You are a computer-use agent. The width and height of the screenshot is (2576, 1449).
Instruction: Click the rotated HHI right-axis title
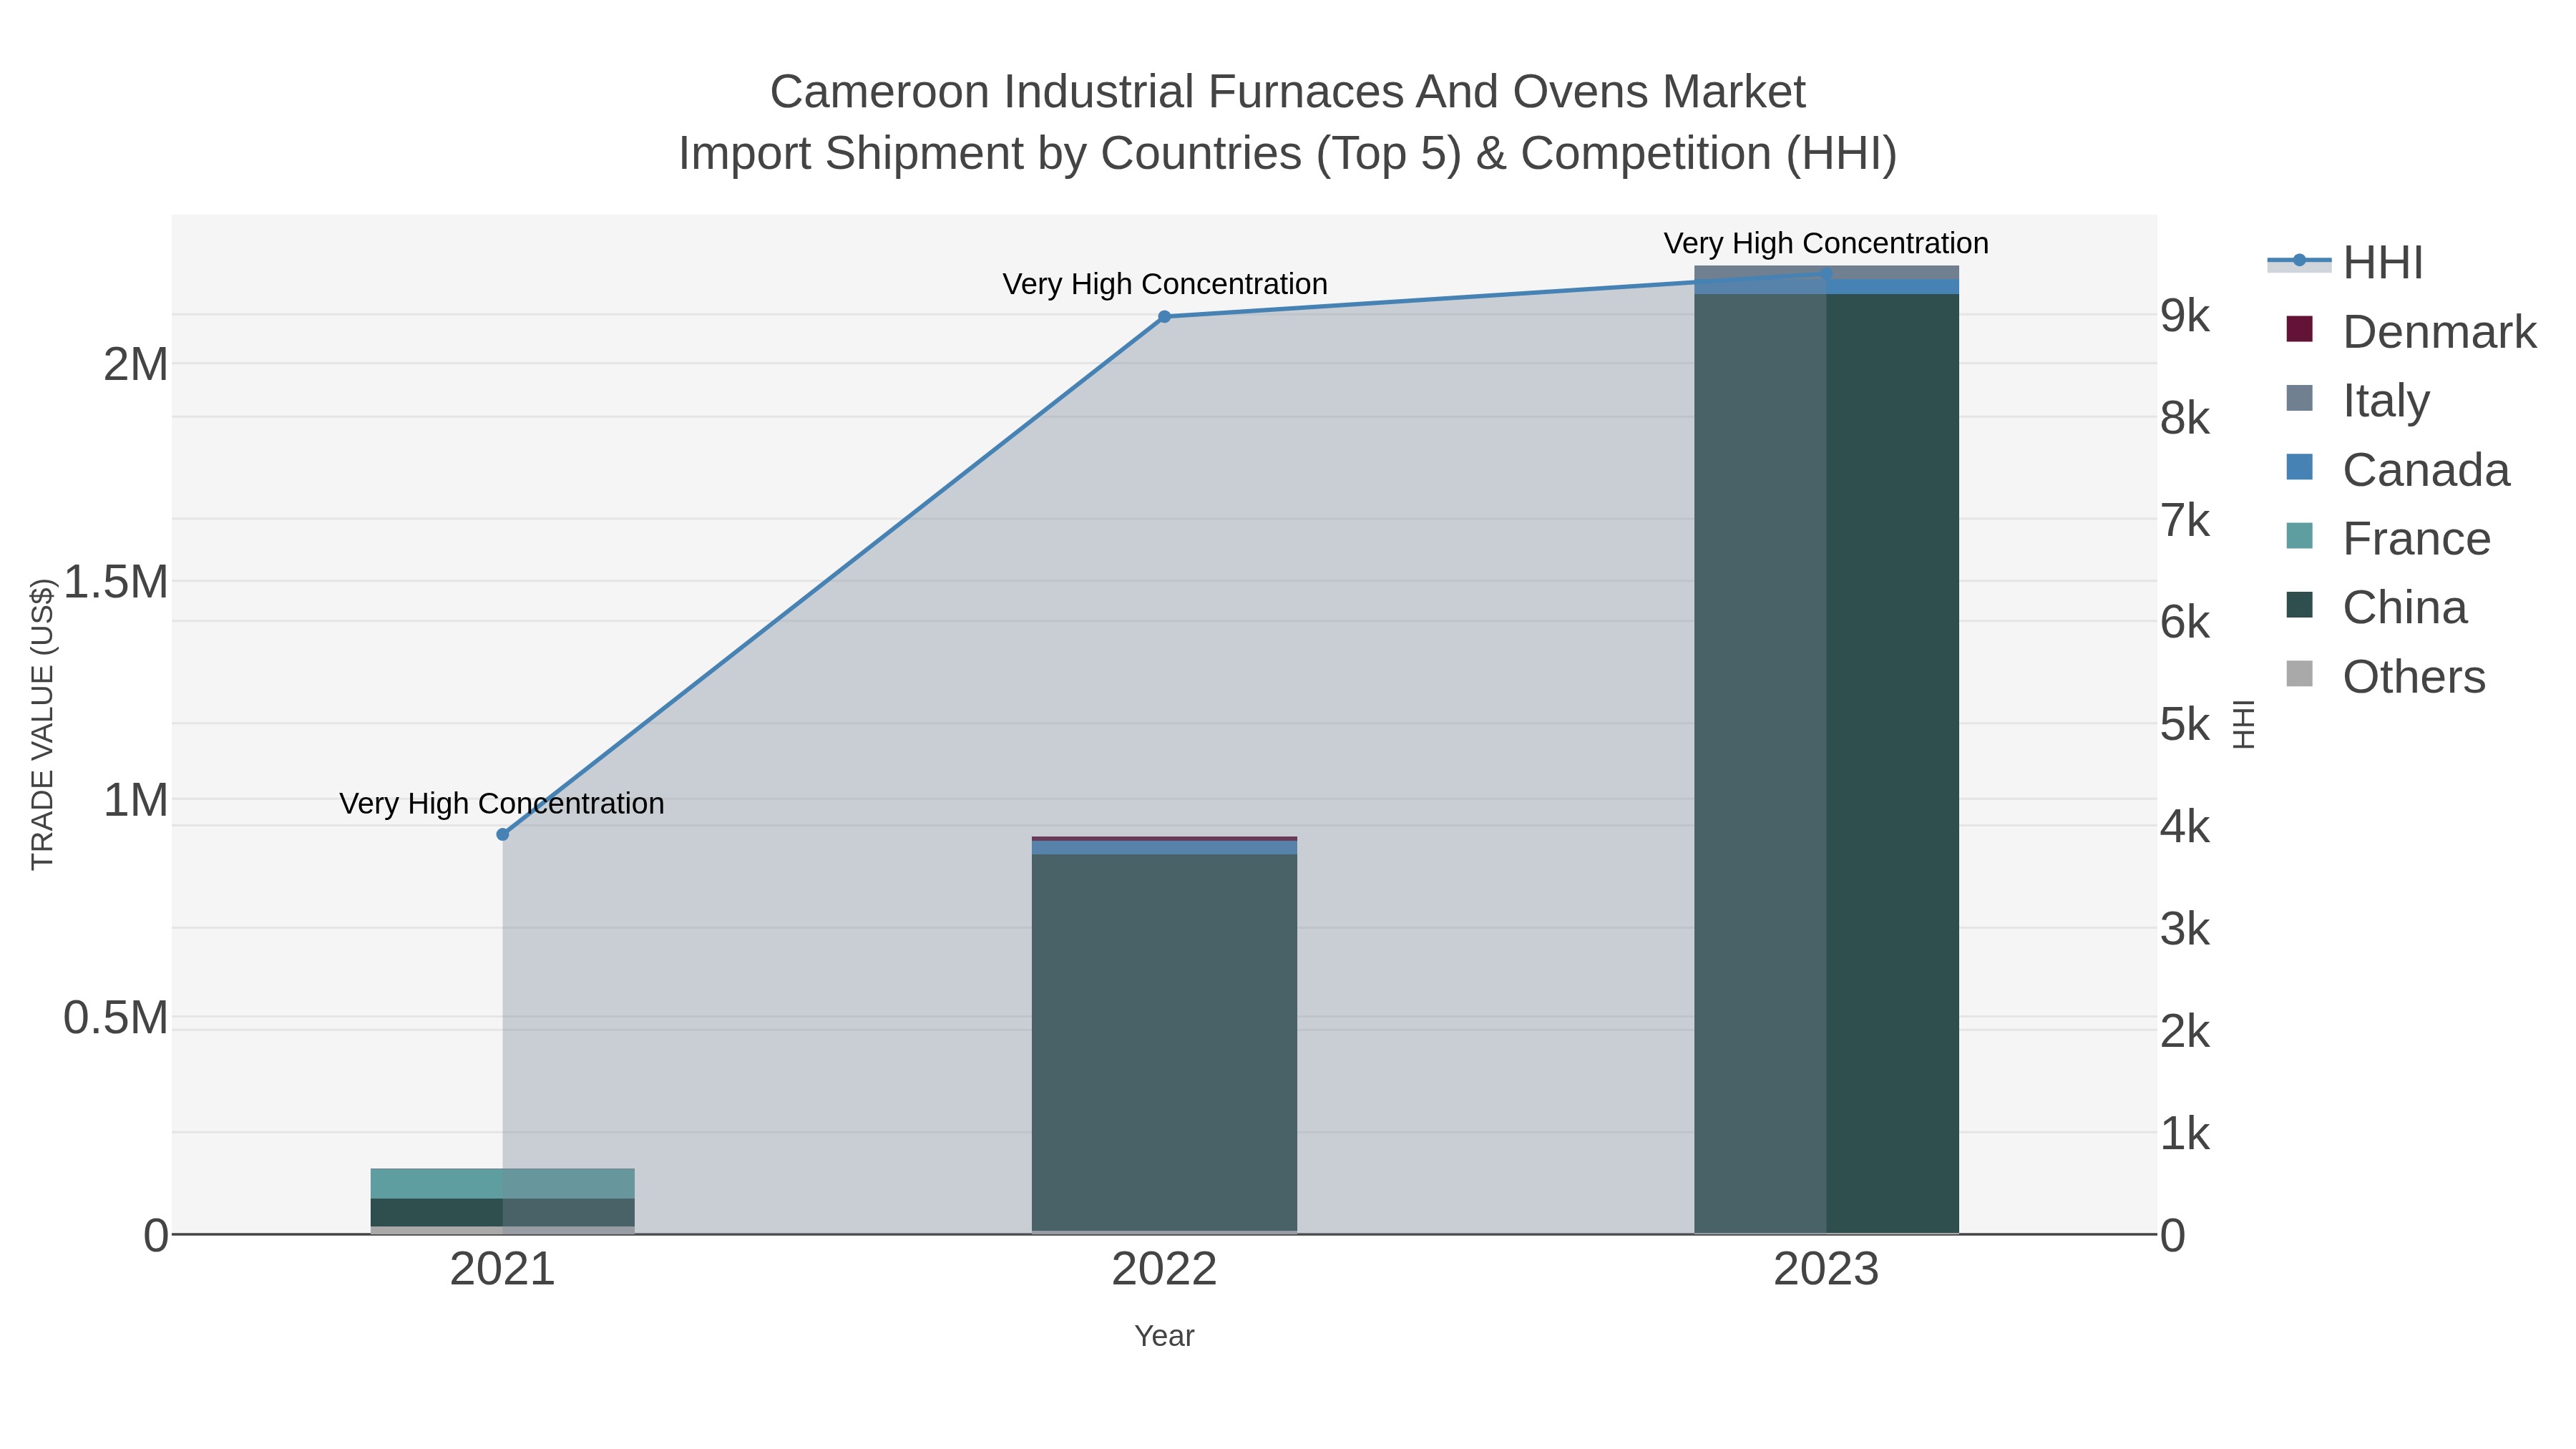[2244, 724]
